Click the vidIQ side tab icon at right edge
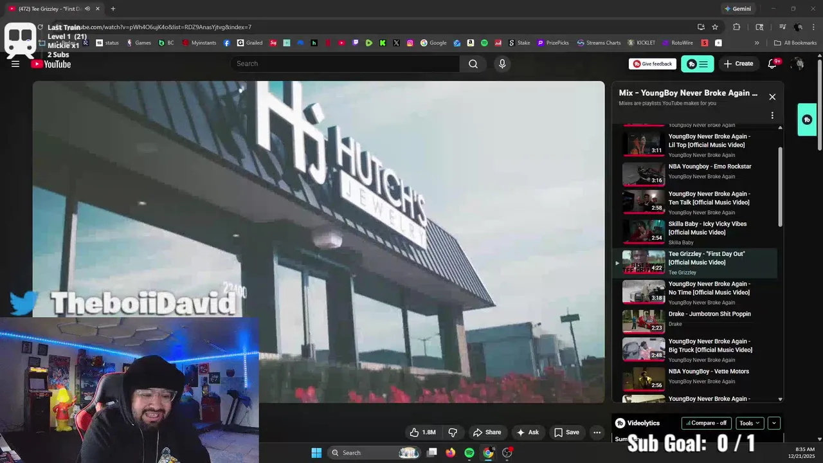 [x=807, y=120]
